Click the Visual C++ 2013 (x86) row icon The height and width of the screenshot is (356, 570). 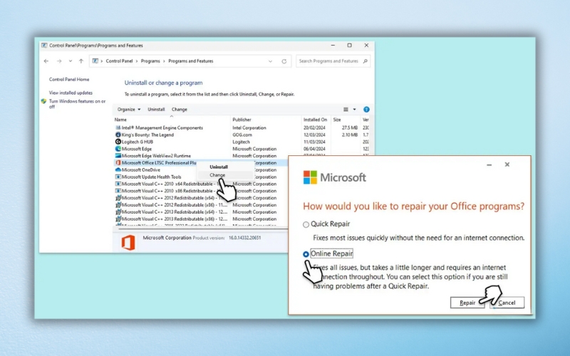point(118,219)
